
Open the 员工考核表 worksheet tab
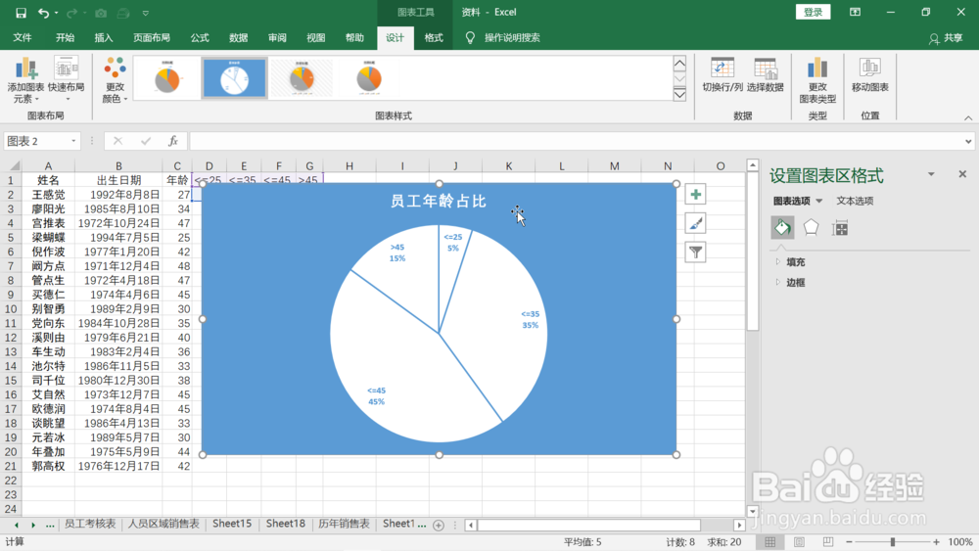coord(90,524)
